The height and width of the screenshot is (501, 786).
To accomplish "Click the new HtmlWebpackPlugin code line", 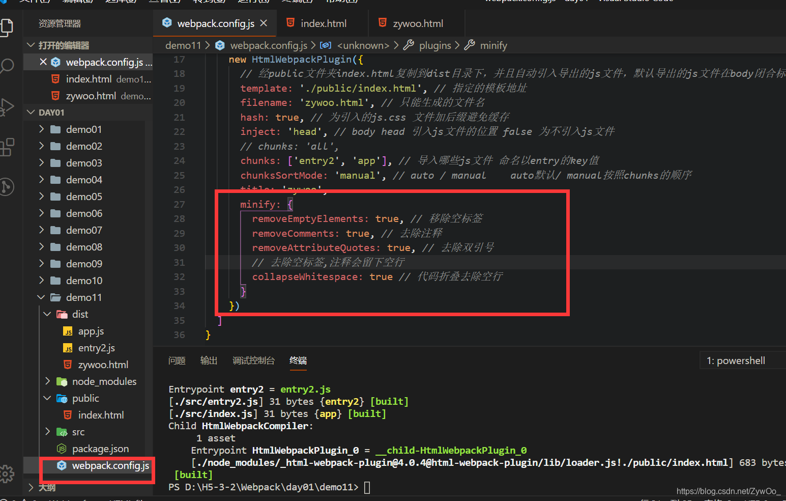I will [x=296, y=59].
